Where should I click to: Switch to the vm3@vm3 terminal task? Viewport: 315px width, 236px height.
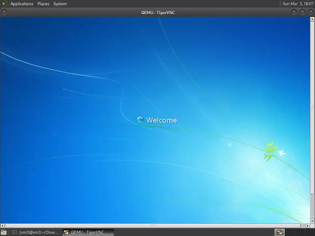click(36, 232)
